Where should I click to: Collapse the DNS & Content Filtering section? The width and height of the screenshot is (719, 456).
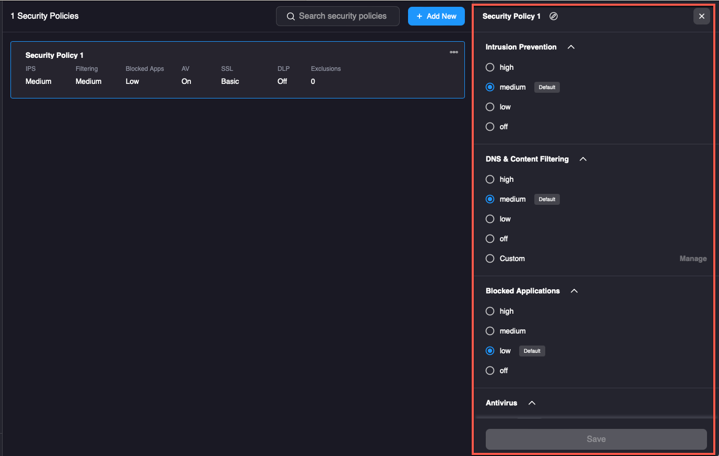click(583, 159)
